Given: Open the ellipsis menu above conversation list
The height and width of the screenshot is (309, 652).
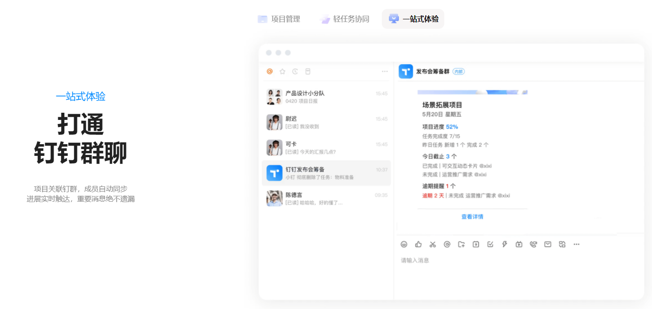Looking at the screenshot, I should point(384,71).
